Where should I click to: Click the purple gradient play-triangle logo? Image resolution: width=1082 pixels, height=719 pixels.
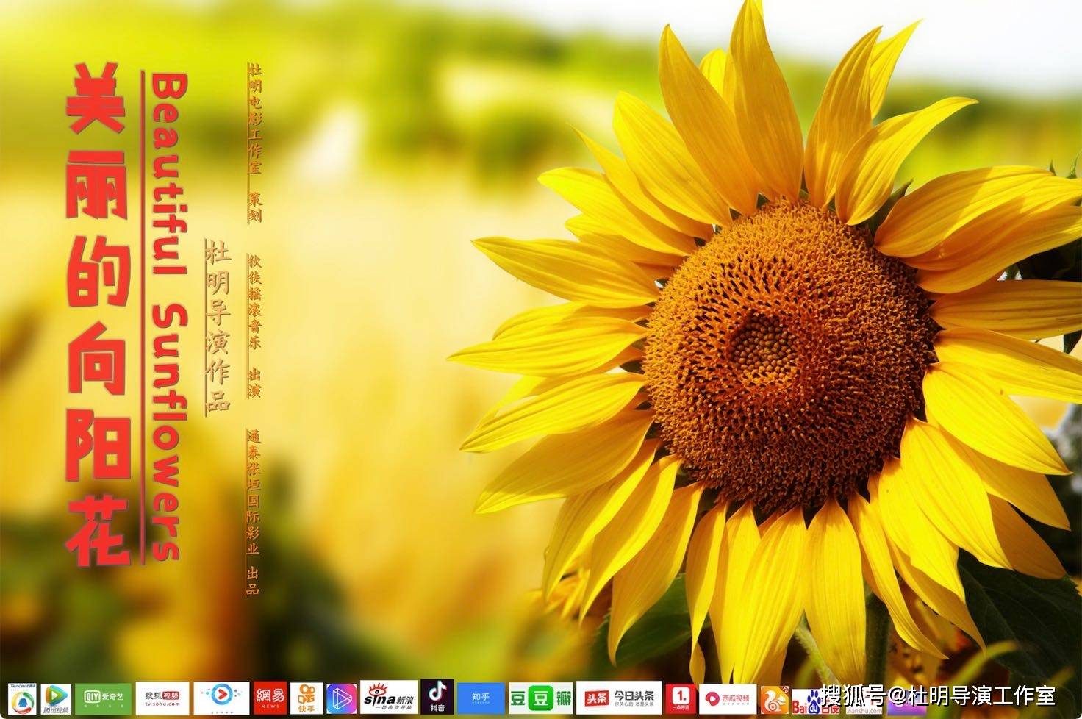(341, 698)
